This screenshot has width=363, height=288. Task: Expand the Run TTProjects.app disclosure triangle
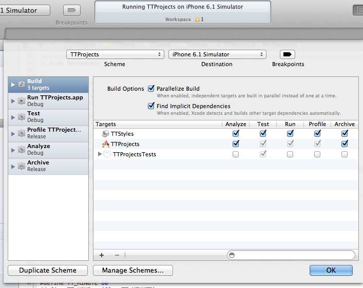[x=13, y=101]
